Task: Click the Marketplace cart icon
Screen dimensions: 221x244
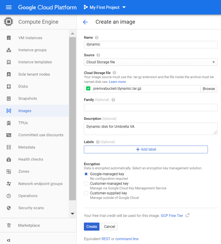Action: pos(9,226)
